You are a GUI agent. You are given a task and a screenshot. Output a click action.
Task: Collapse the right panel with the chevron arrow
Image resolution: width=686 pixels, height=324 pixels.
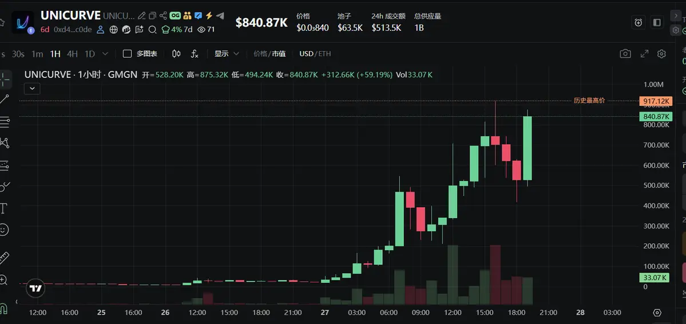676,16
